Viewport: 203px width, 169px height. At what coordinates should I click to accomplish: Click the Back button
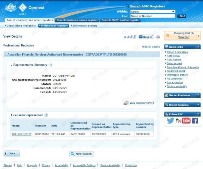pos(12,153)
